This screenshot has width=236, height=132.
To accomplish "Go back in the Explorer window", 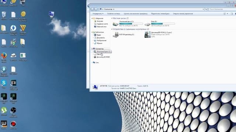I will click(x=92, y=9).
